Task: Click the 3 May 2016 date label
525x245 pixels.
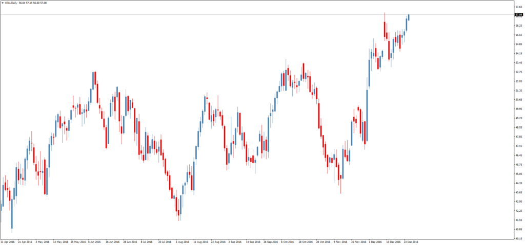Action: [43, 241]
